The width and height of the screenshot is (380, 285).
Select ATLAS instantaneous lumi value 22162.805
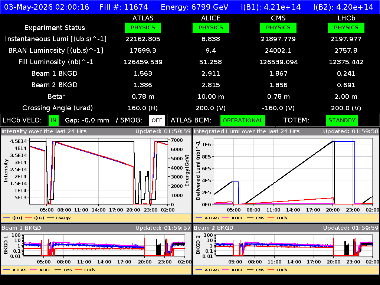pos(143,39)
